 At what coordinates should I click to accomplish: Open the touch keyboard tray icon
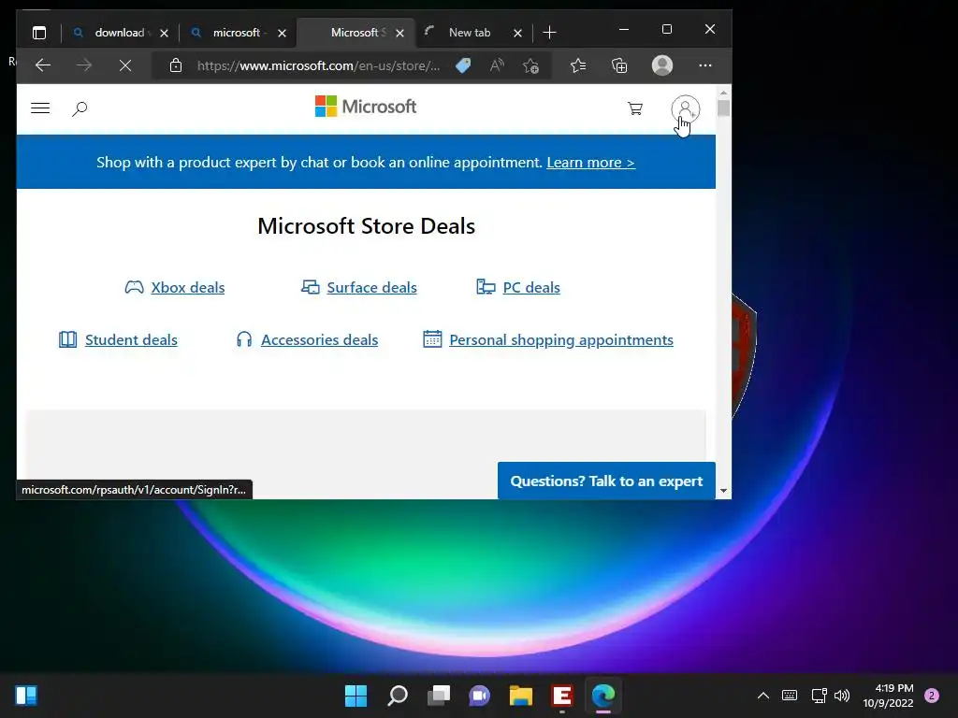coord(790,696)
